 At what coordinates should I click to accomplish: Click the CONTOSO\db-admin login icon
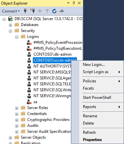29,54
